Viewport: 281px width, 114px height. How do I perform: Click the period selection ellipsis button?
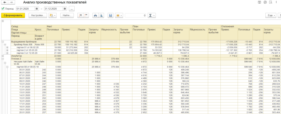(72, 9)
